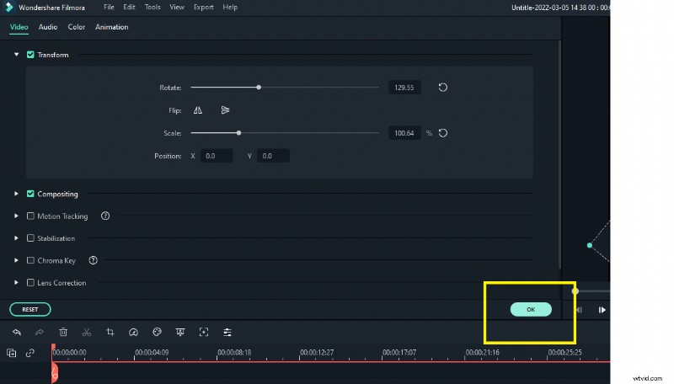Click the flip vertical icon

pyautogui.click(x=225, y=110)
